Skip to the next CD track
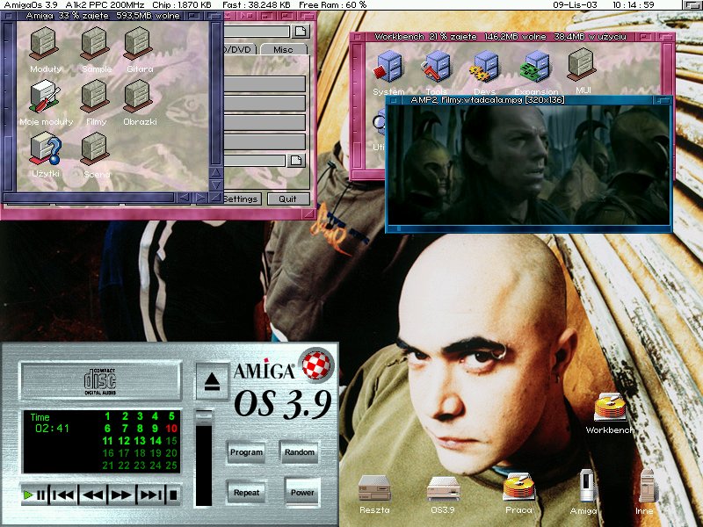703x527 pixels. [x=150, y=495]
